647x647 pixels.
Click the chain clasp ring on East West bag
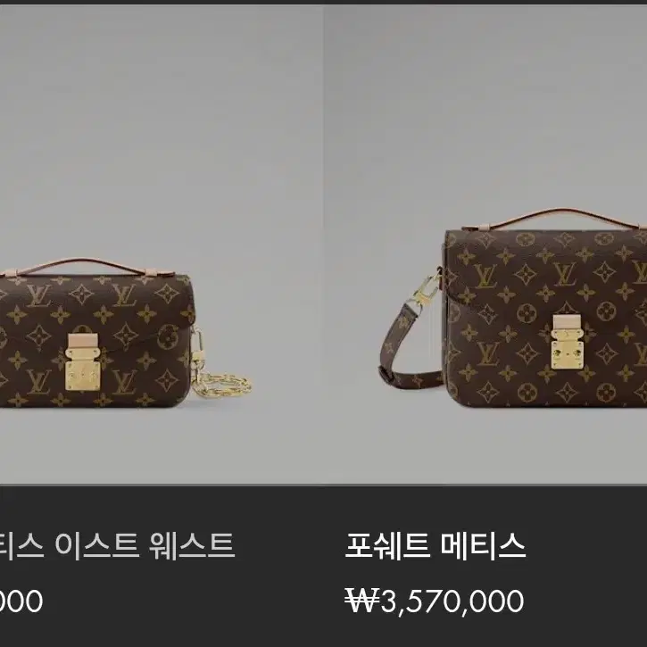[197, 344]
